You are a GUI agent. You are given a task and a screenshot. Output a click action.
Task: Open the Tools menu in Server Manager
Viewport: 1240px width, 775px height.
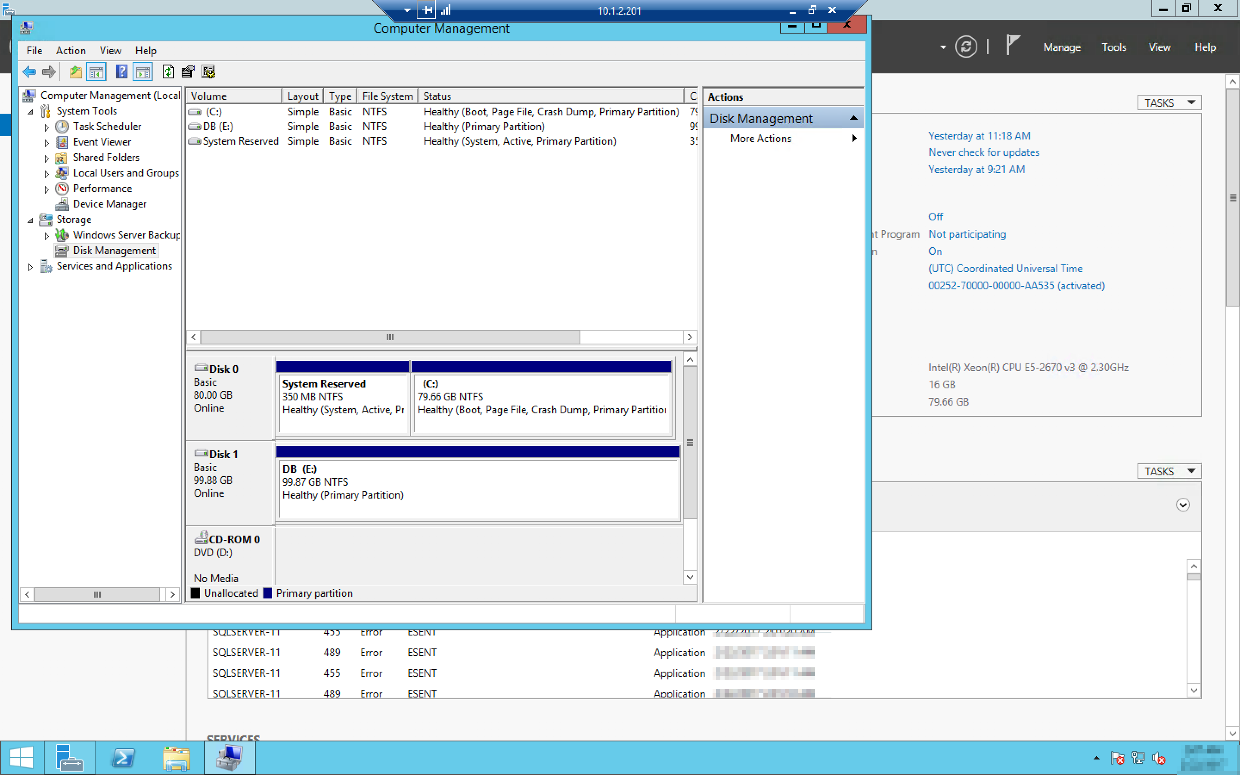pyautogui.click(x=1113, y=47)
